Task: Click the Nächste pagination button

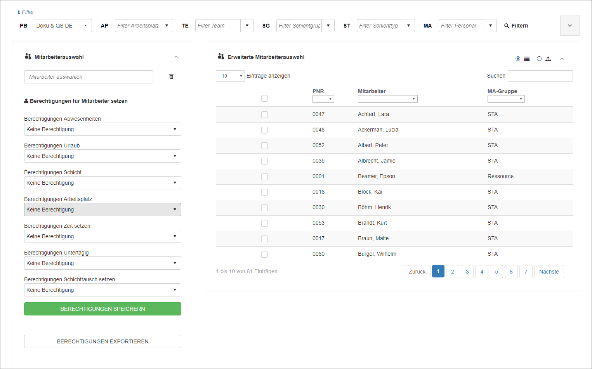Action: pyautogui.click(x=549, y=272)
